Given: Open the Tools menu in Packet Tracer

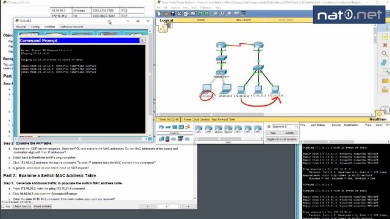Looking at the screenshot, I should (194, 8).
